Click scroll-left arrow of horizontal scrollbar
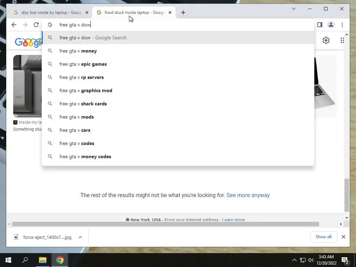Viewport: 356px width, 267px height. (9, 224)
